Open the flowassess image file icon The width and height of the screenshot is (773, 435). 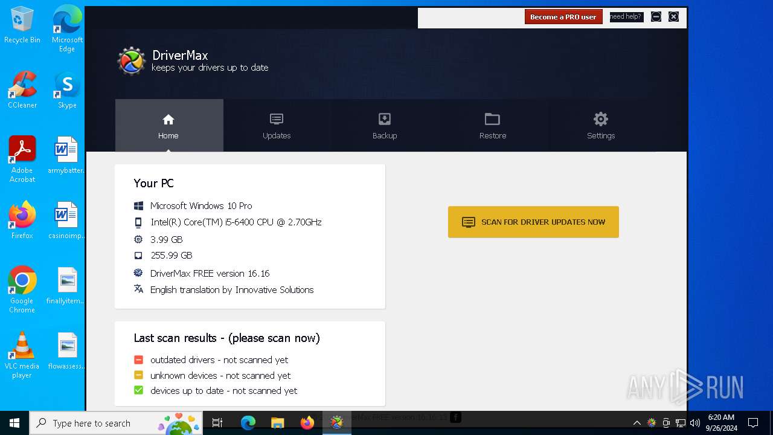(x=67, y=351)
